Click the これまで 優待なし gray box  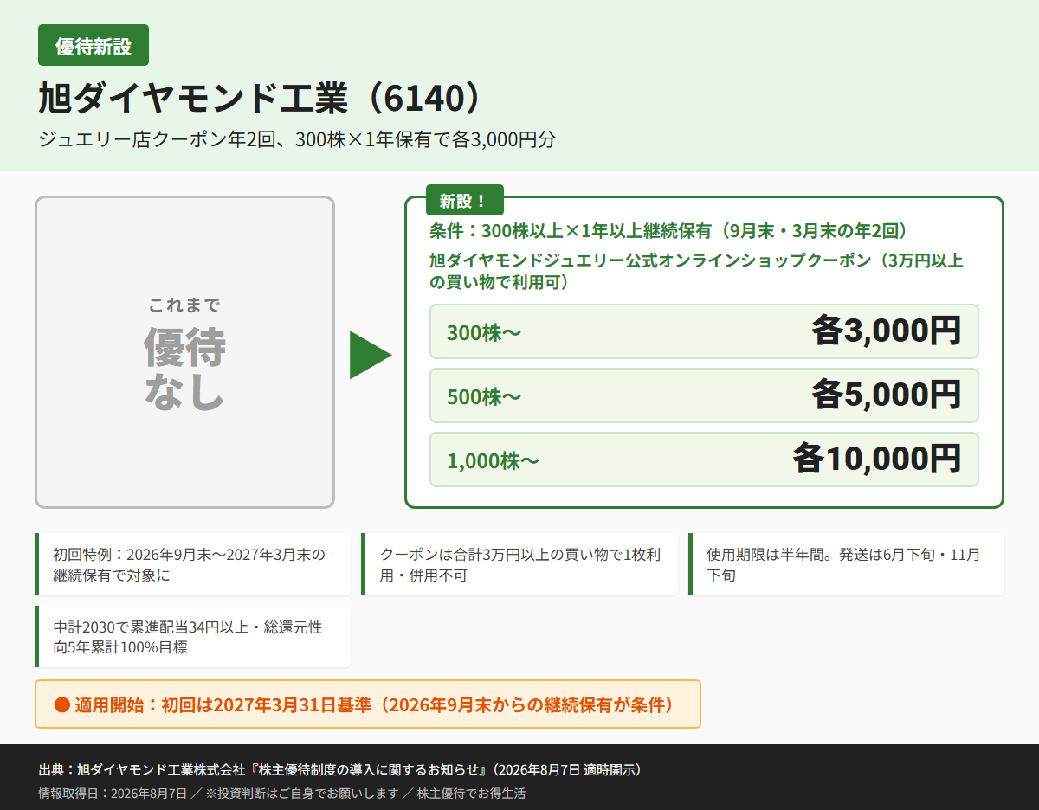point(184,352)
